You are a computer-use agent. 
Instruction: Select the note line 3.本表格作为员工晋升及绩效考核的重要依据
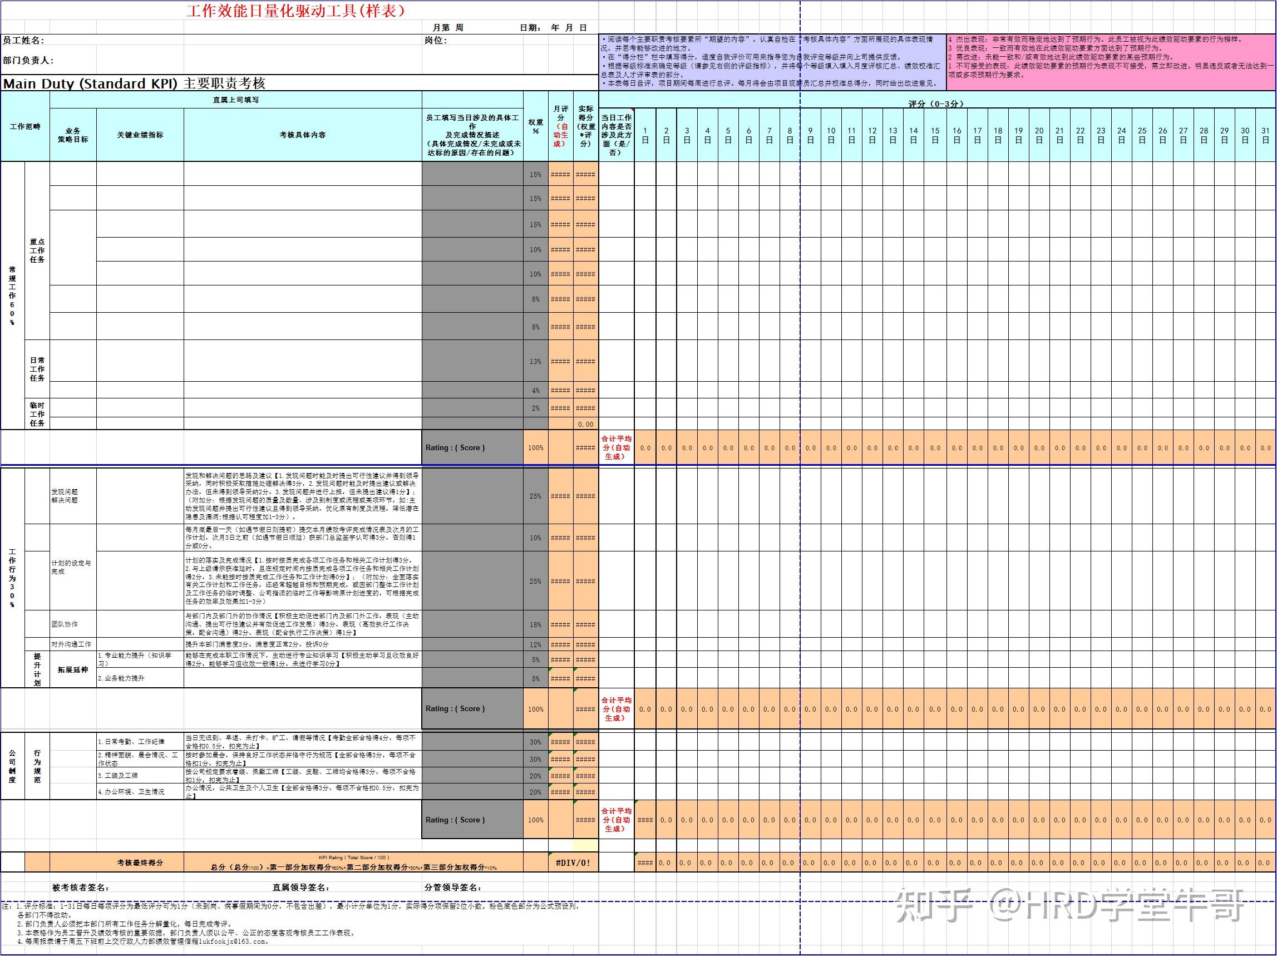point(185,933)
